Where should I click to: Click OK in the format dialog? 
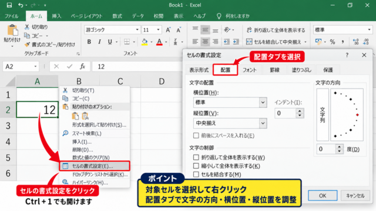323,196
